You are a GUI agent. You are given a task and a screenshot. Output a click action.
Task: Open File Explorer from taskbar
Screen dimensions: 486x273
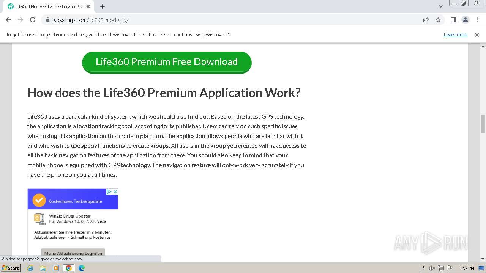pyautogui.click(x=43, y=268)
